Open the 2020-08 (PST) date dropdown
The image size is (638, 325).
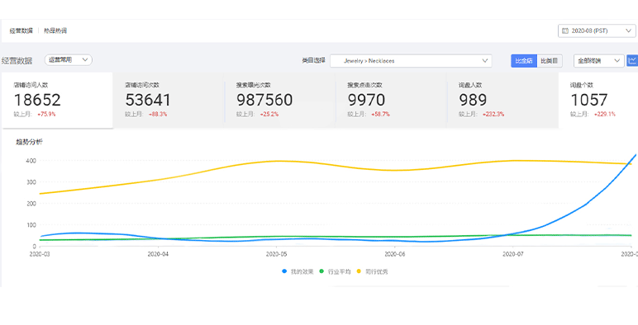coord(597,31)
